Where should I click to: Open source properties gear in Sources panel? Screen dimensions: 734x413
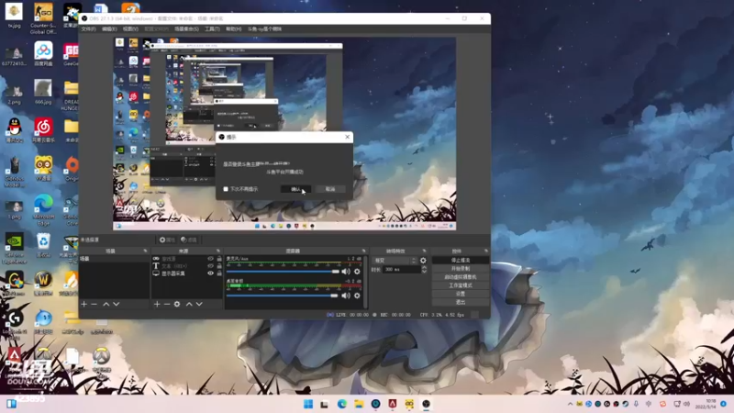point(177,305)
